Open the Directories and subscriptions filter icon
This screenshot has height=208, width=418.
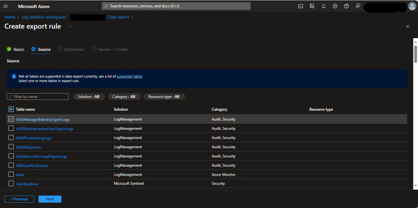pos(312,6)
